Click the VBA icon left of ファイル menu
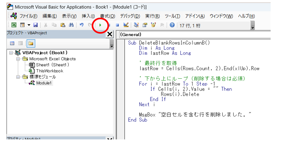The width and height of the screenshot is (282, 146). [x=14, y=16]
